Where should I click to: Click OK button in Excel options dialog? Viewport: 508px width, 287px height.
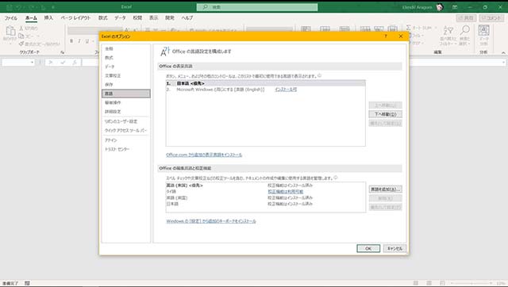pyautogui.click(x=368, y=248)
